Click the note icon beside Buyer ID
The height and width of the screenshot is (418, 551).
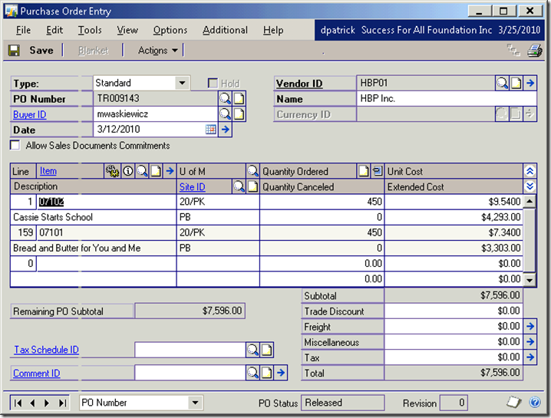click(239, 114)
